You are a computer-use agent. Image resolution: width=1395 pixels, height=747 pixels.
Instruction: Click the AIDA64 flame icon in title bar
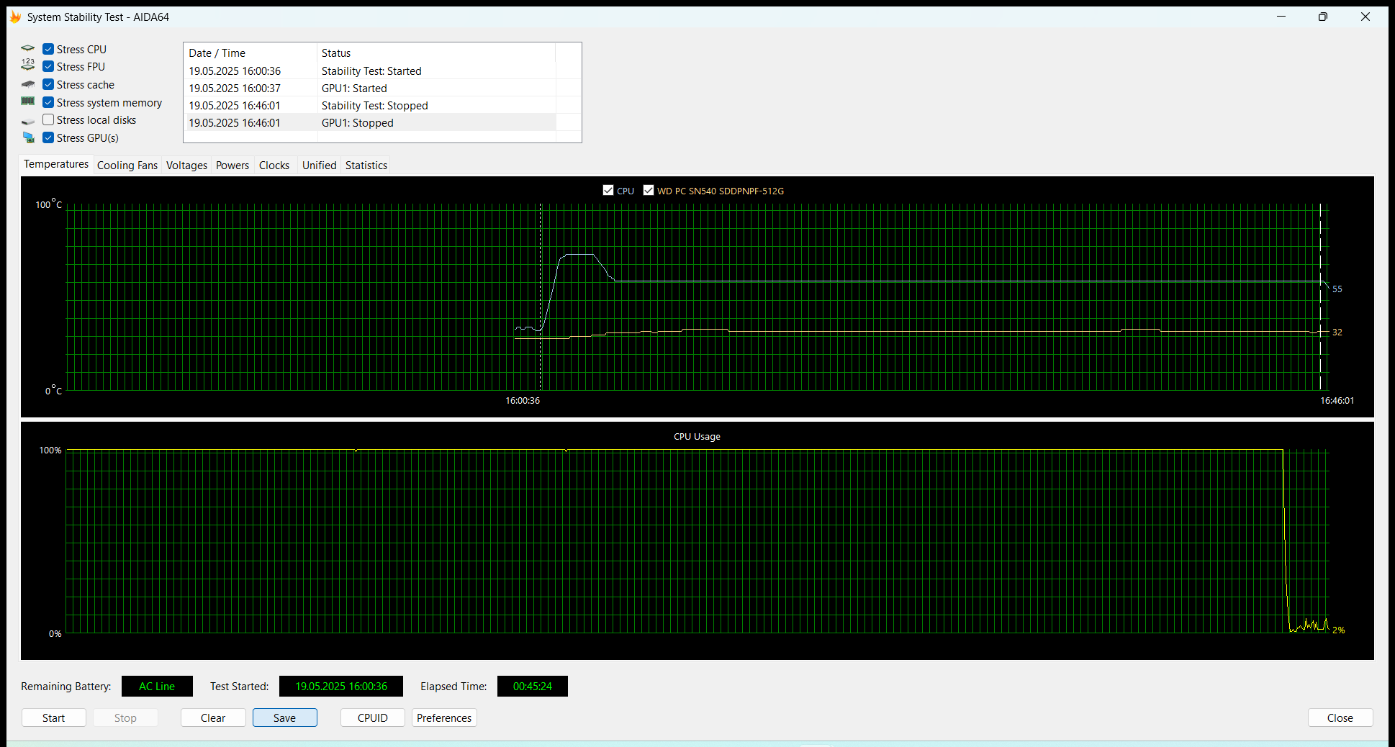point(15,17)
